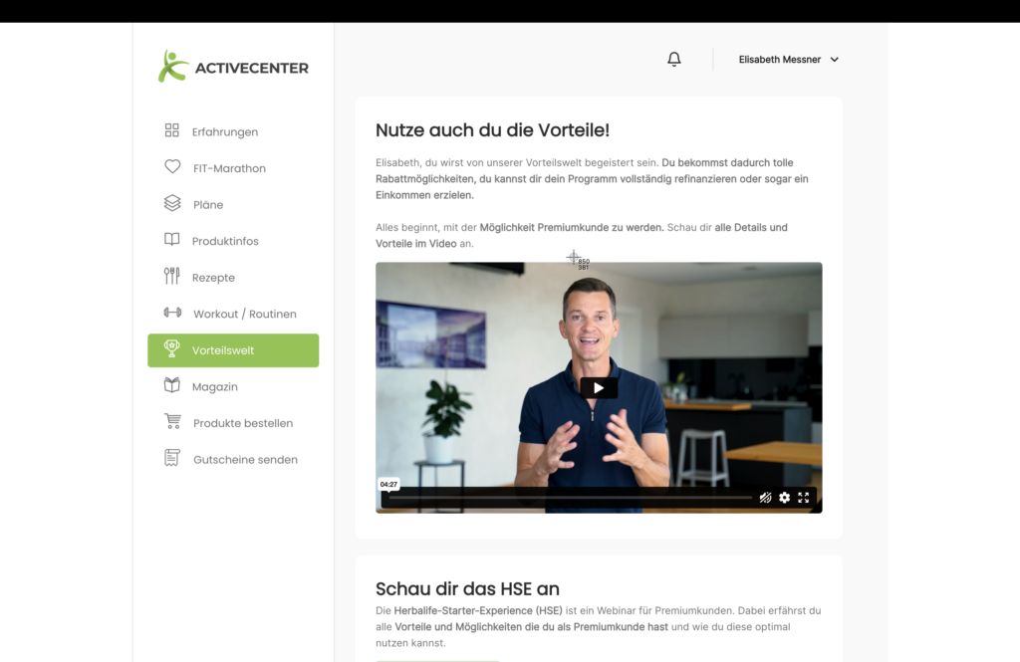Image resolution: width=1020 pixels, height=662 pixels.
Task: Select the Pläne layers icon
Action: click(171, 203)
